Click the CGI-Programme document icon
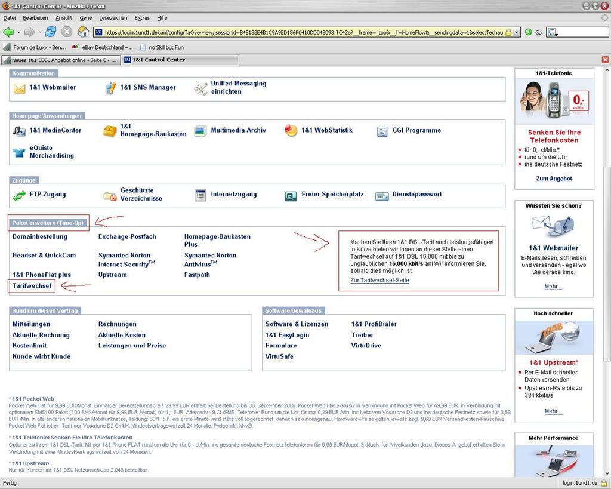611x489 pixels. 382,131
